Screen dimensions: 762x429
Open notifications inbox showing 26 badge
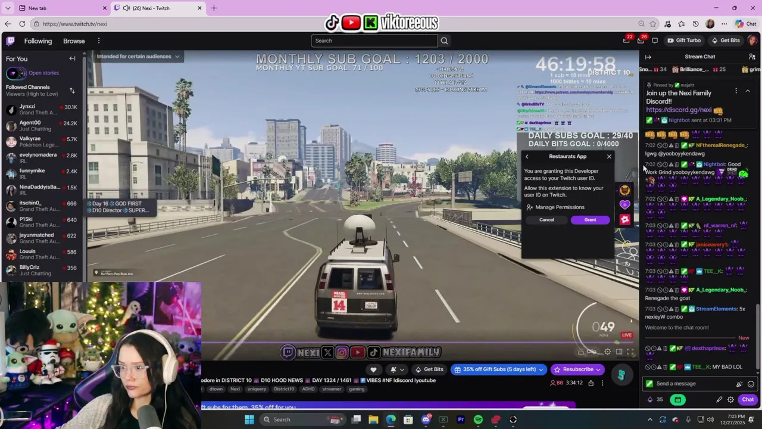pos(641,41)
